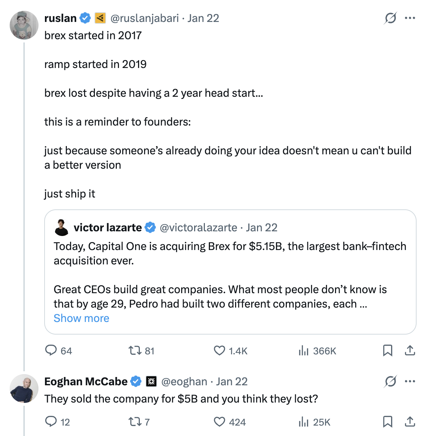Reply to ruslan's tweet
This screenshot has height=436, width=427.
click(51, 350)
